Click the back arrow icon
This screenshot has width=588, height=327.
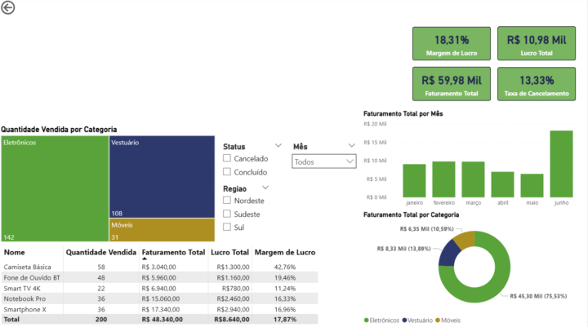(8, 7)
